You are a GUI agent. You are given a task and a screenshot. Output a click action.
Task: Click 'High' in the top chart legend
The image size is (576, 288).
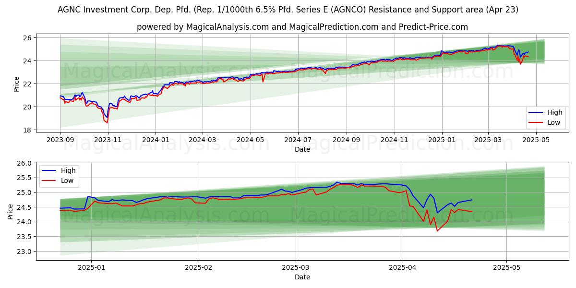555,112
